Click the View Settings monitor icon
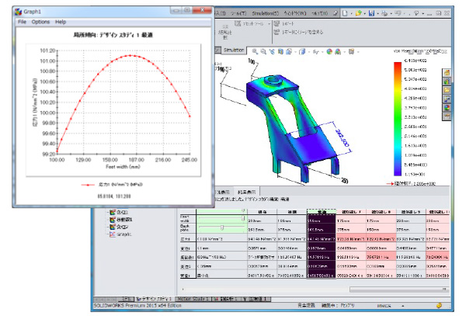 pyautogui.click(x=352, y=52)
